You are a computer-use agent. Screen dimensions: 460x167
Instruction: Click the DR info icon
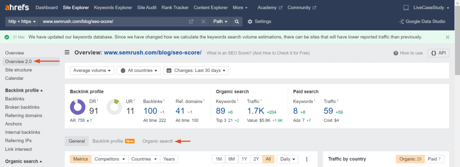point(97,100)
